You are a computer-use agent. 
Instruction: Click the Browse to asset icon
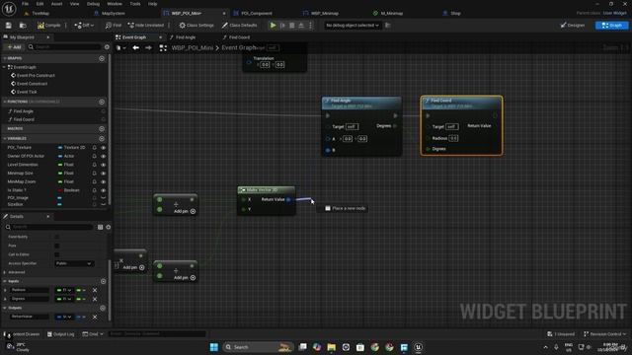[23, 26]
